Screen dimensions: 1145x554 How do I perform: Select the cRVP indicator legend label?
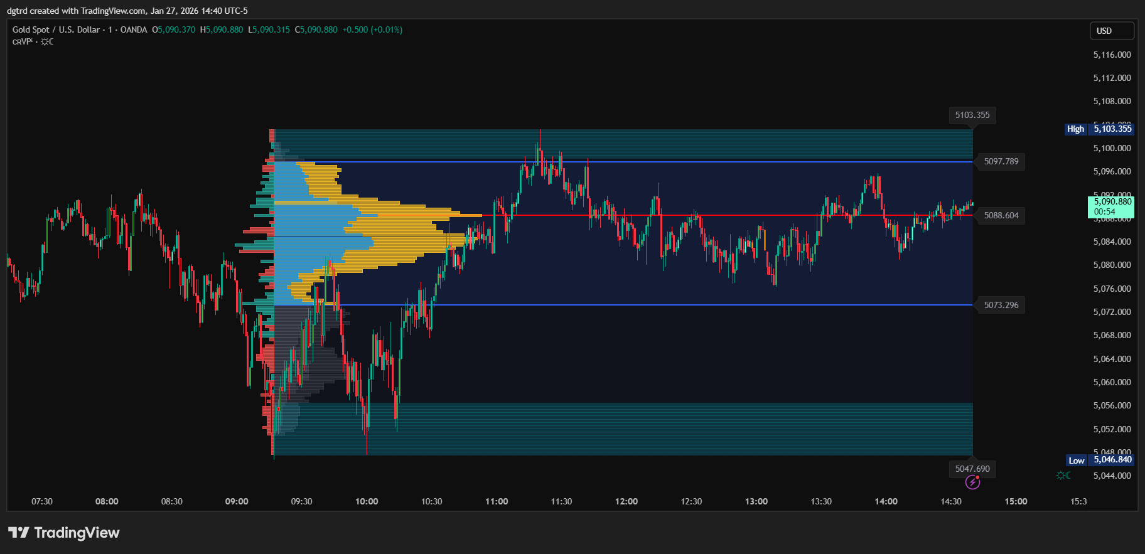pos(22,42)
